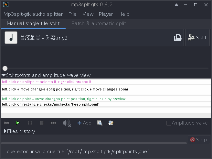Click the trim/edit splitpoints pencil icon
This screenshot has height=159, width=212.
coord(111,123)
